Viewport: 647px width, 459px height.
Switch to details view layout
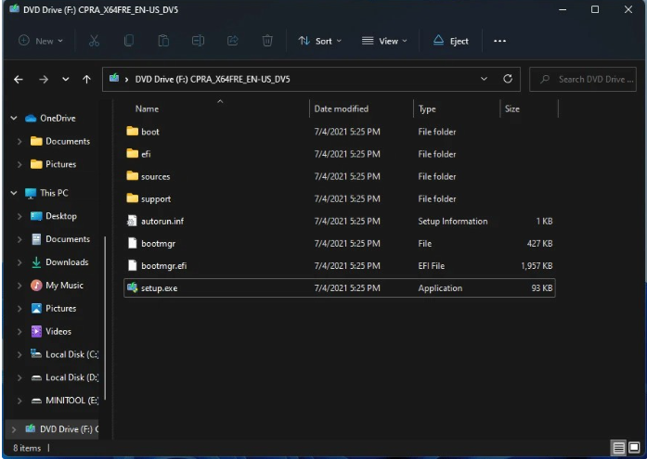tap(617, 448)
